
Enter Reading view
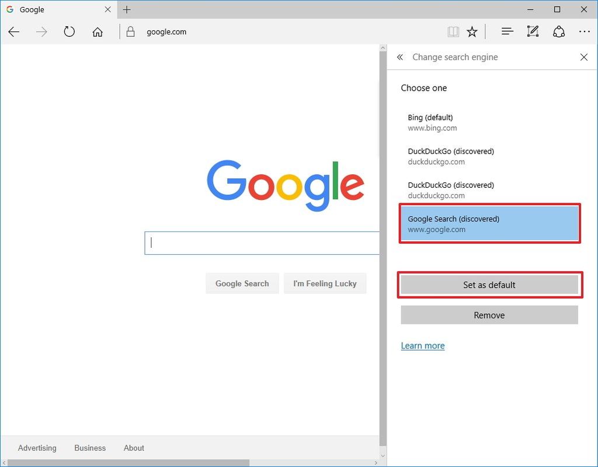[453, 32]
